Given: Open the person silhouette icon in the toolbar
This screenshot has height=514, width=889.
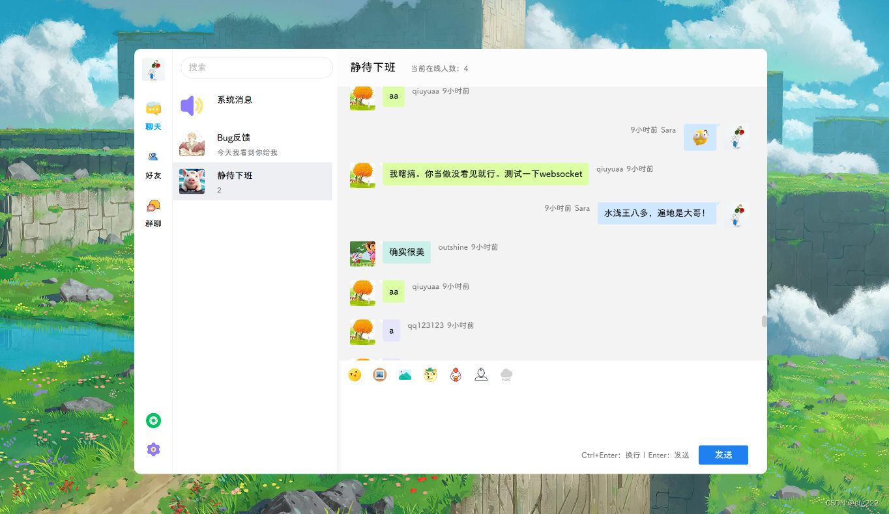Looking at the screenshot, I should 481,374.
